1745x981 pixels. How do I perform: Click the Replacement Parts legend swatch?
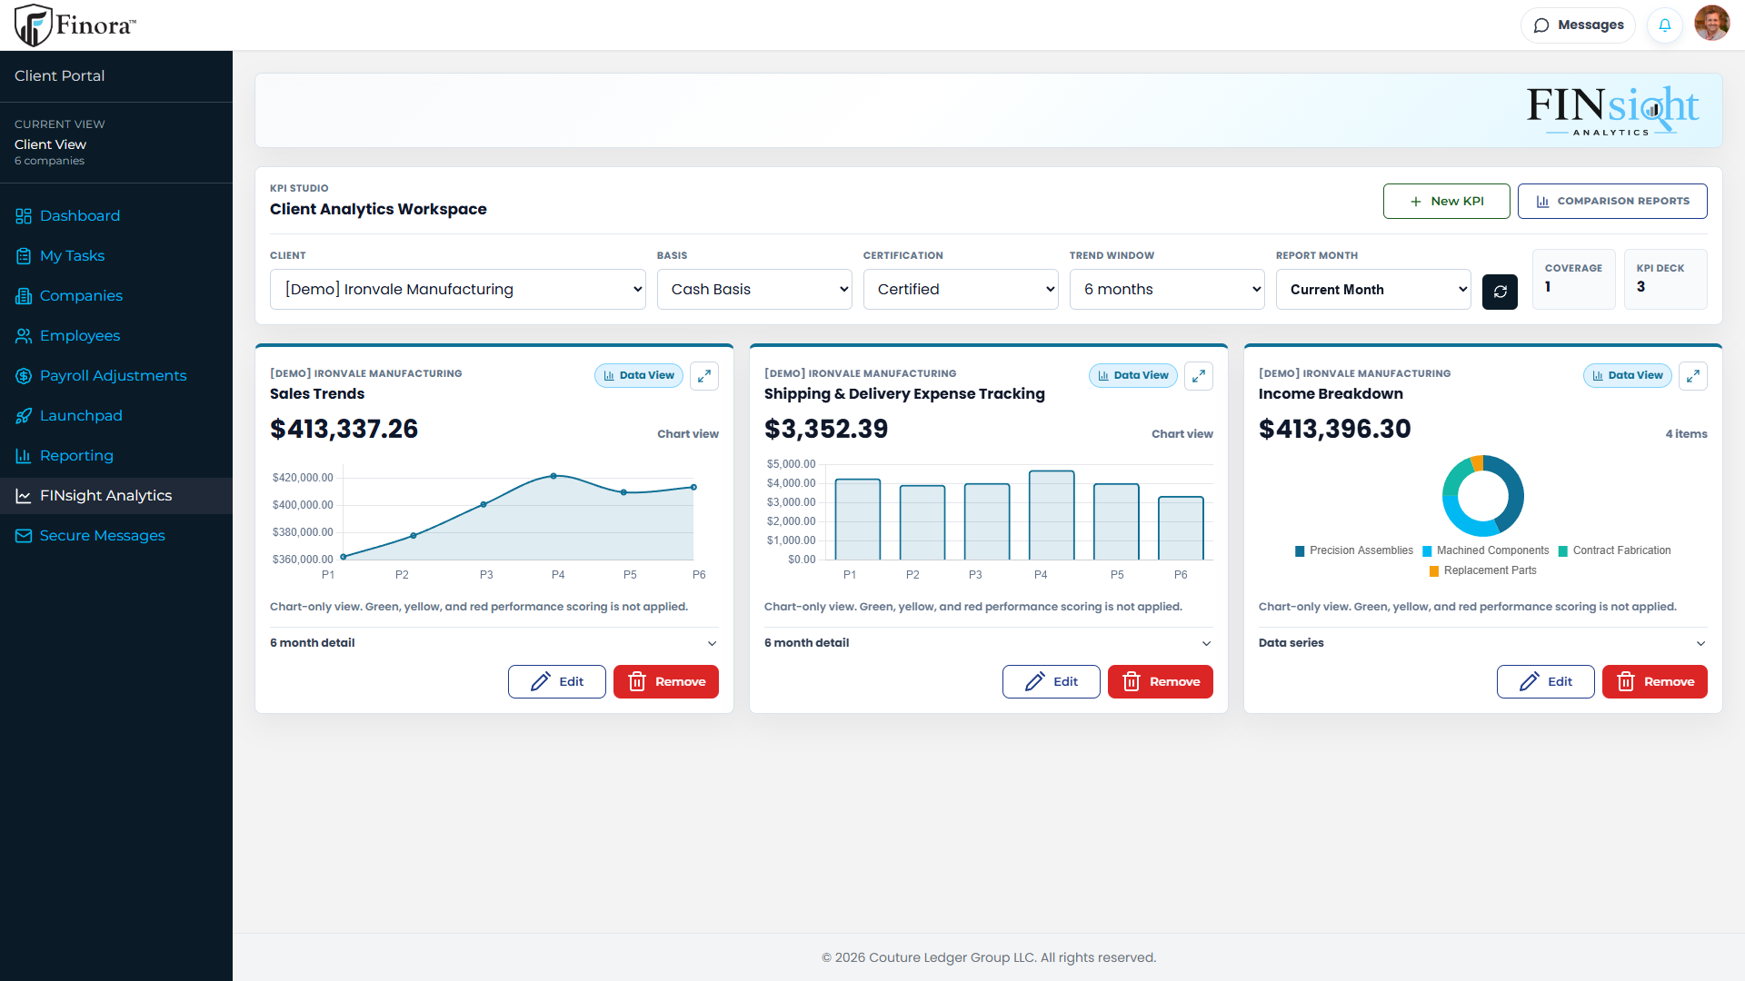click(x=1434, y=571)
